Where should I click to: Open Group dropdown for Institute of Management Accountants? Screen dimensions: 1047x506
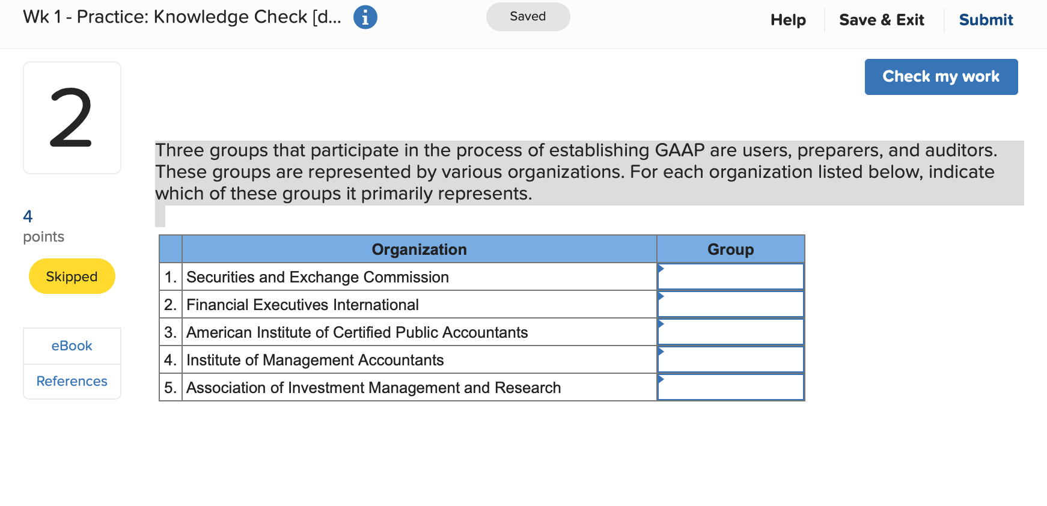pos(731,359)
